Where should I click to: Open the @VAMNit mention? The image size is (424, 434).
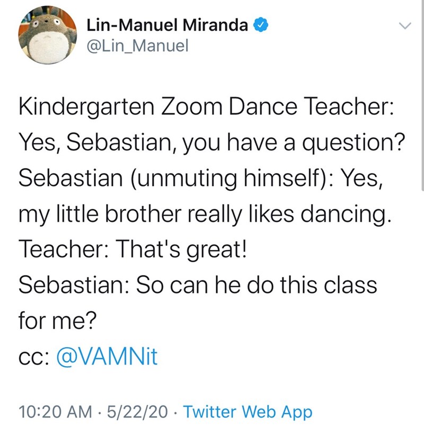[106, 357]
